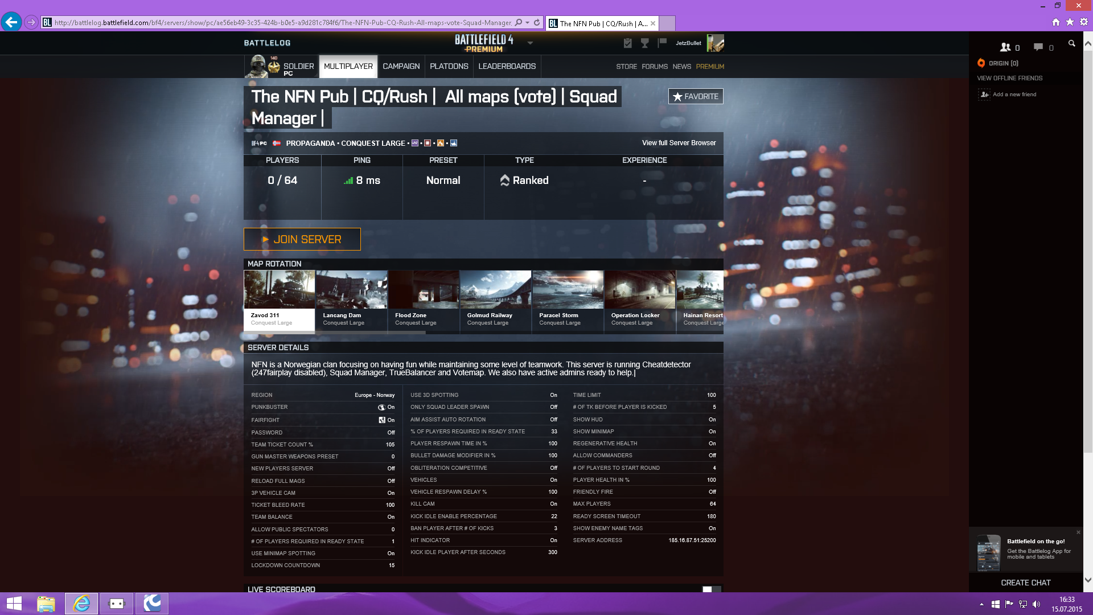Click the Join Server button
The height and width of the screenshot is (615, 1093).
click(302, 239)
